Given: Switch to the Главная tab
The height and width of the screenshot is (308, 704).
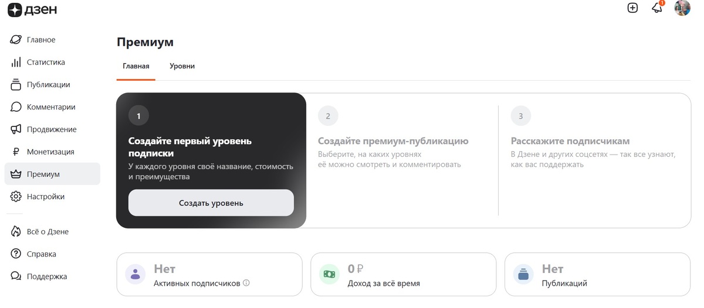Looking at the screenshot, I should [x=136, y=66].
